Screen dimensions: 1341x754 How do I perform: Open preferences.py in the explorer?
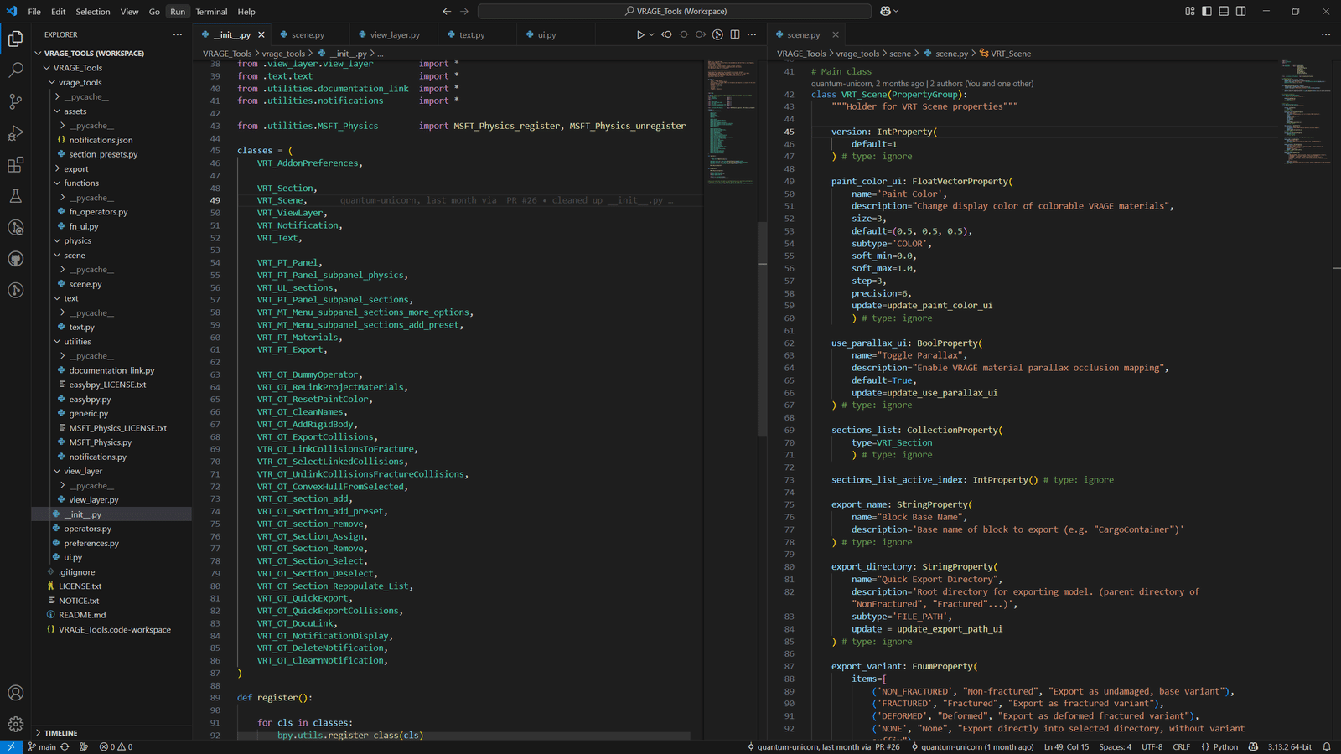click(x=91, y=544)
